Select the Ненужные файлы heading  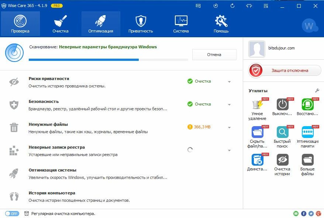[48, 124]
